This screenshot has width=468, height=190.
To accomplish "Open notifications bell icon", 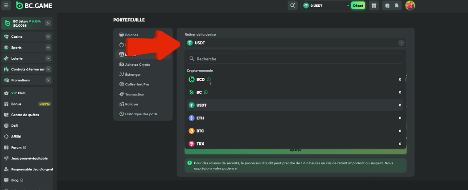I will point(397,5).
